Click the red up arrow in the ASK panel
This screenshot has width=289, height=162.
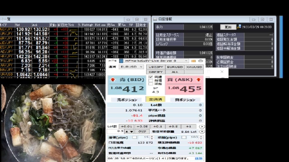coord(199,80)
